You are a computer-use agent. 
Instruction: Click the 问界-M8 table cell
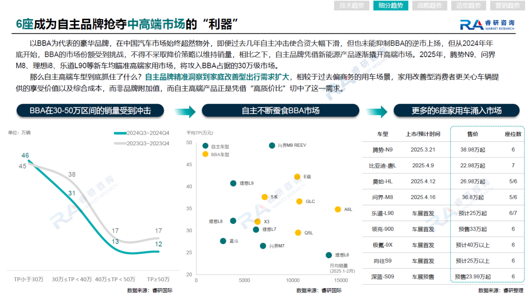pos(382,197)
